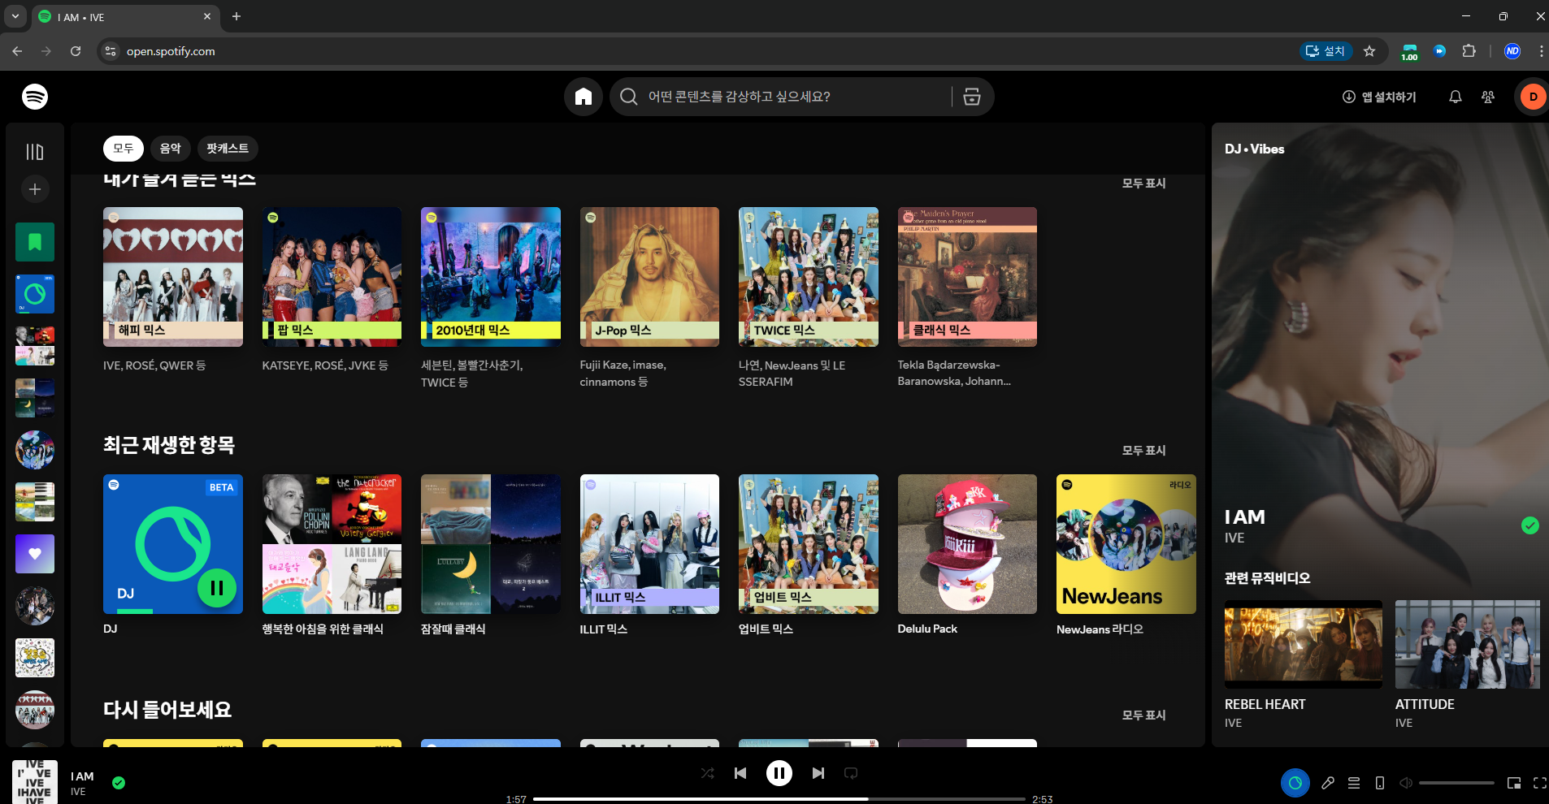
Task: Pause playback in the bottom player
Action: tap(779, 773)
